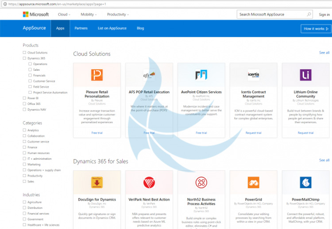Tick the Productivity category checkbox
This screenshot has height=229, width=332.
pyautogui.click(x=24, y=175)
